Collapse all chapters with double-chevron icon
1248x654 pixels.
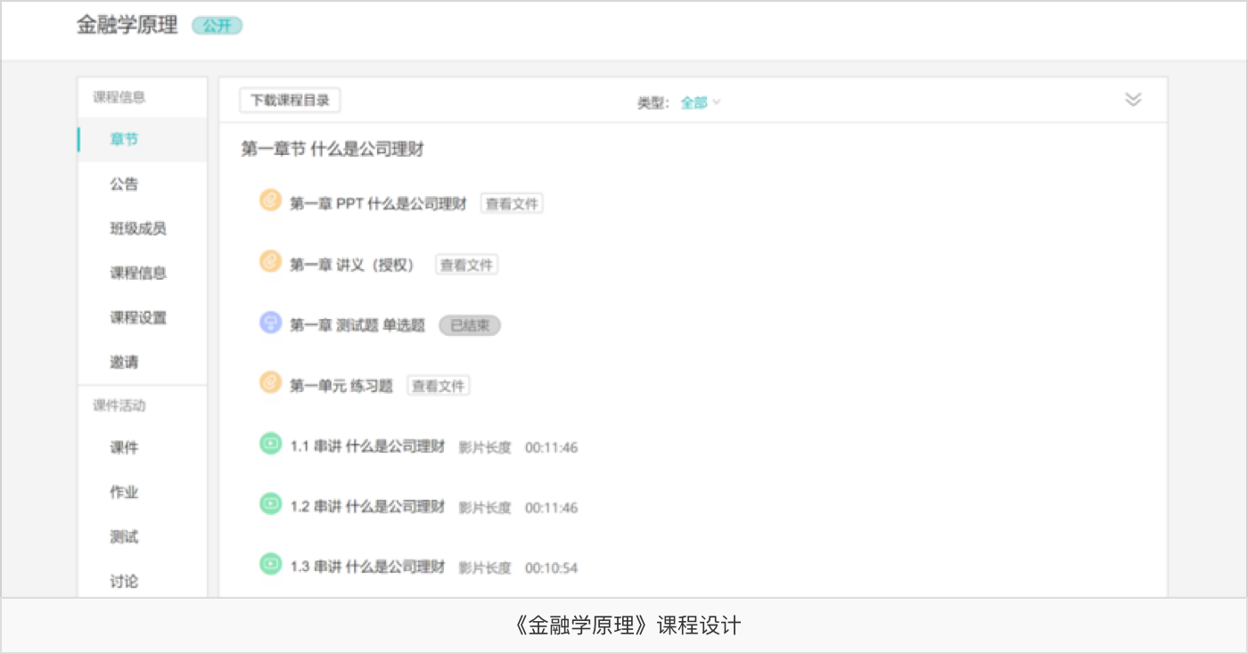coord(1133,100)
